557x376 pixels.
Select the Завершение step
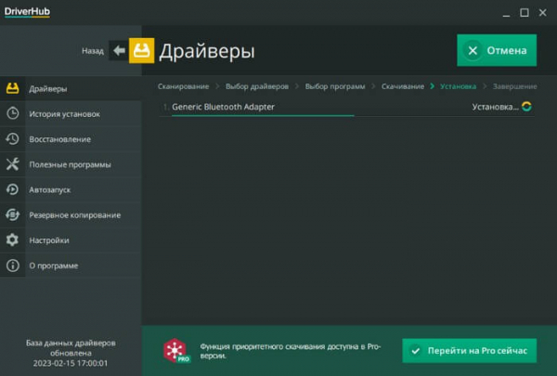coord(514,86)
